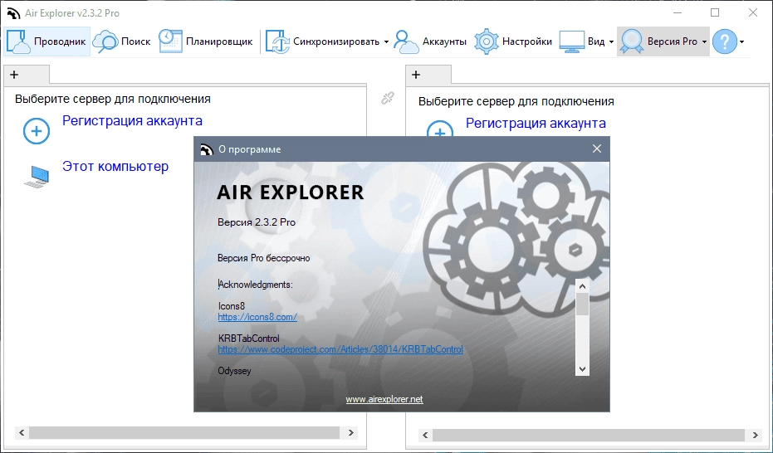
Task: Click the Версия 2.3.2 Pro text
Action: pyautogui.click(x=257, y=222)
